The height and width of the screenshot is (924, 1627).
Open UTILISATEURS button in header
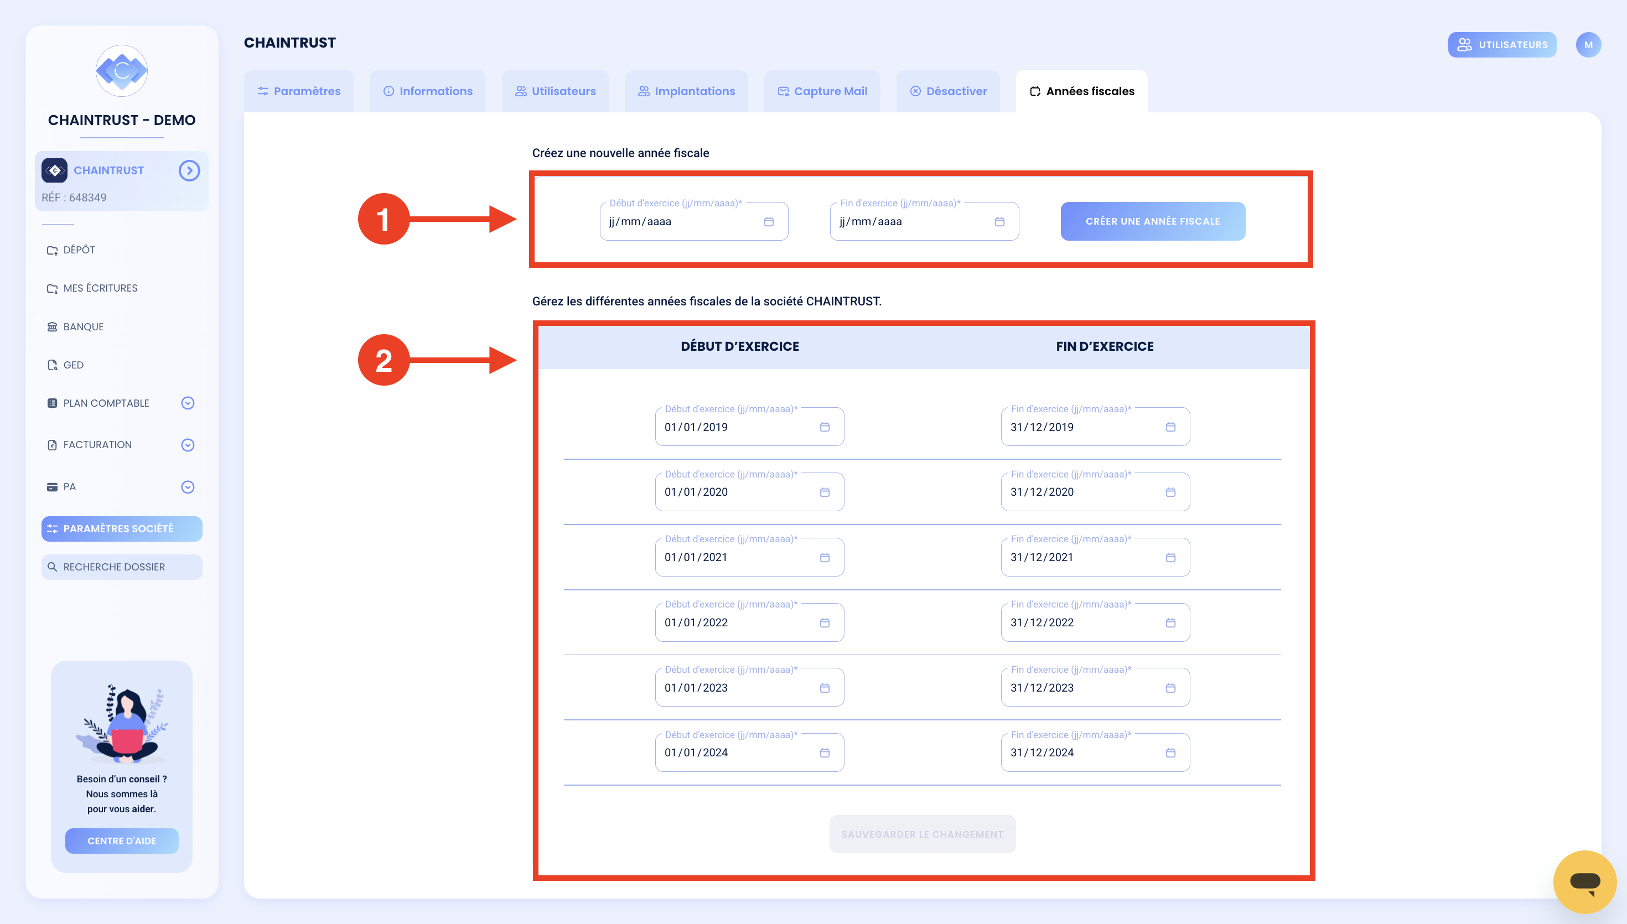1502,45
